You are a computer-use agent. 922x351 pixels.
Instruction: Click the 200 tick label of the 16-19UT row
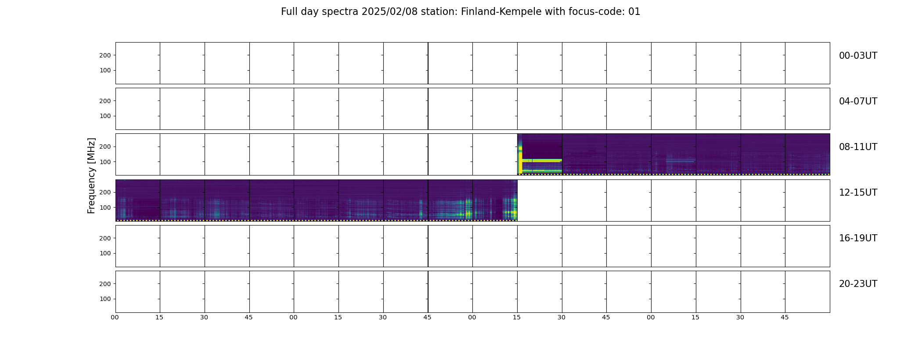coord(105,238)
